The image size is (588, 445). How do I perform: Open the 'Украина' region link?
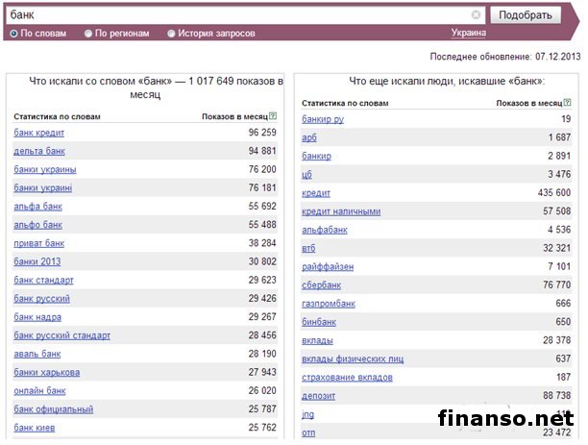point(468,34)
